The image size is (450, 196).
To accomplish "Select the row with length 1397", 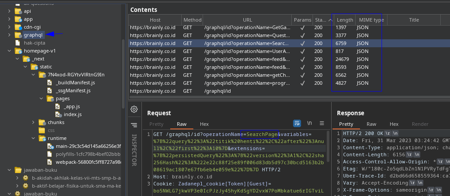I will tap(289, 28).
